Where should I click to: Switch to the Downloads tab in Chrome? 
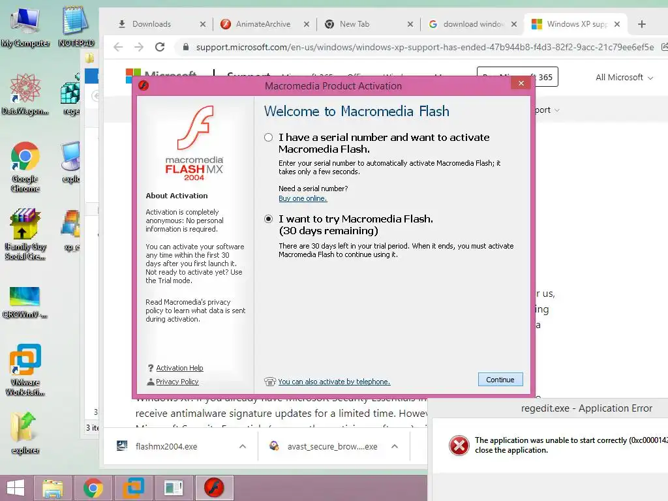point(151,24)
